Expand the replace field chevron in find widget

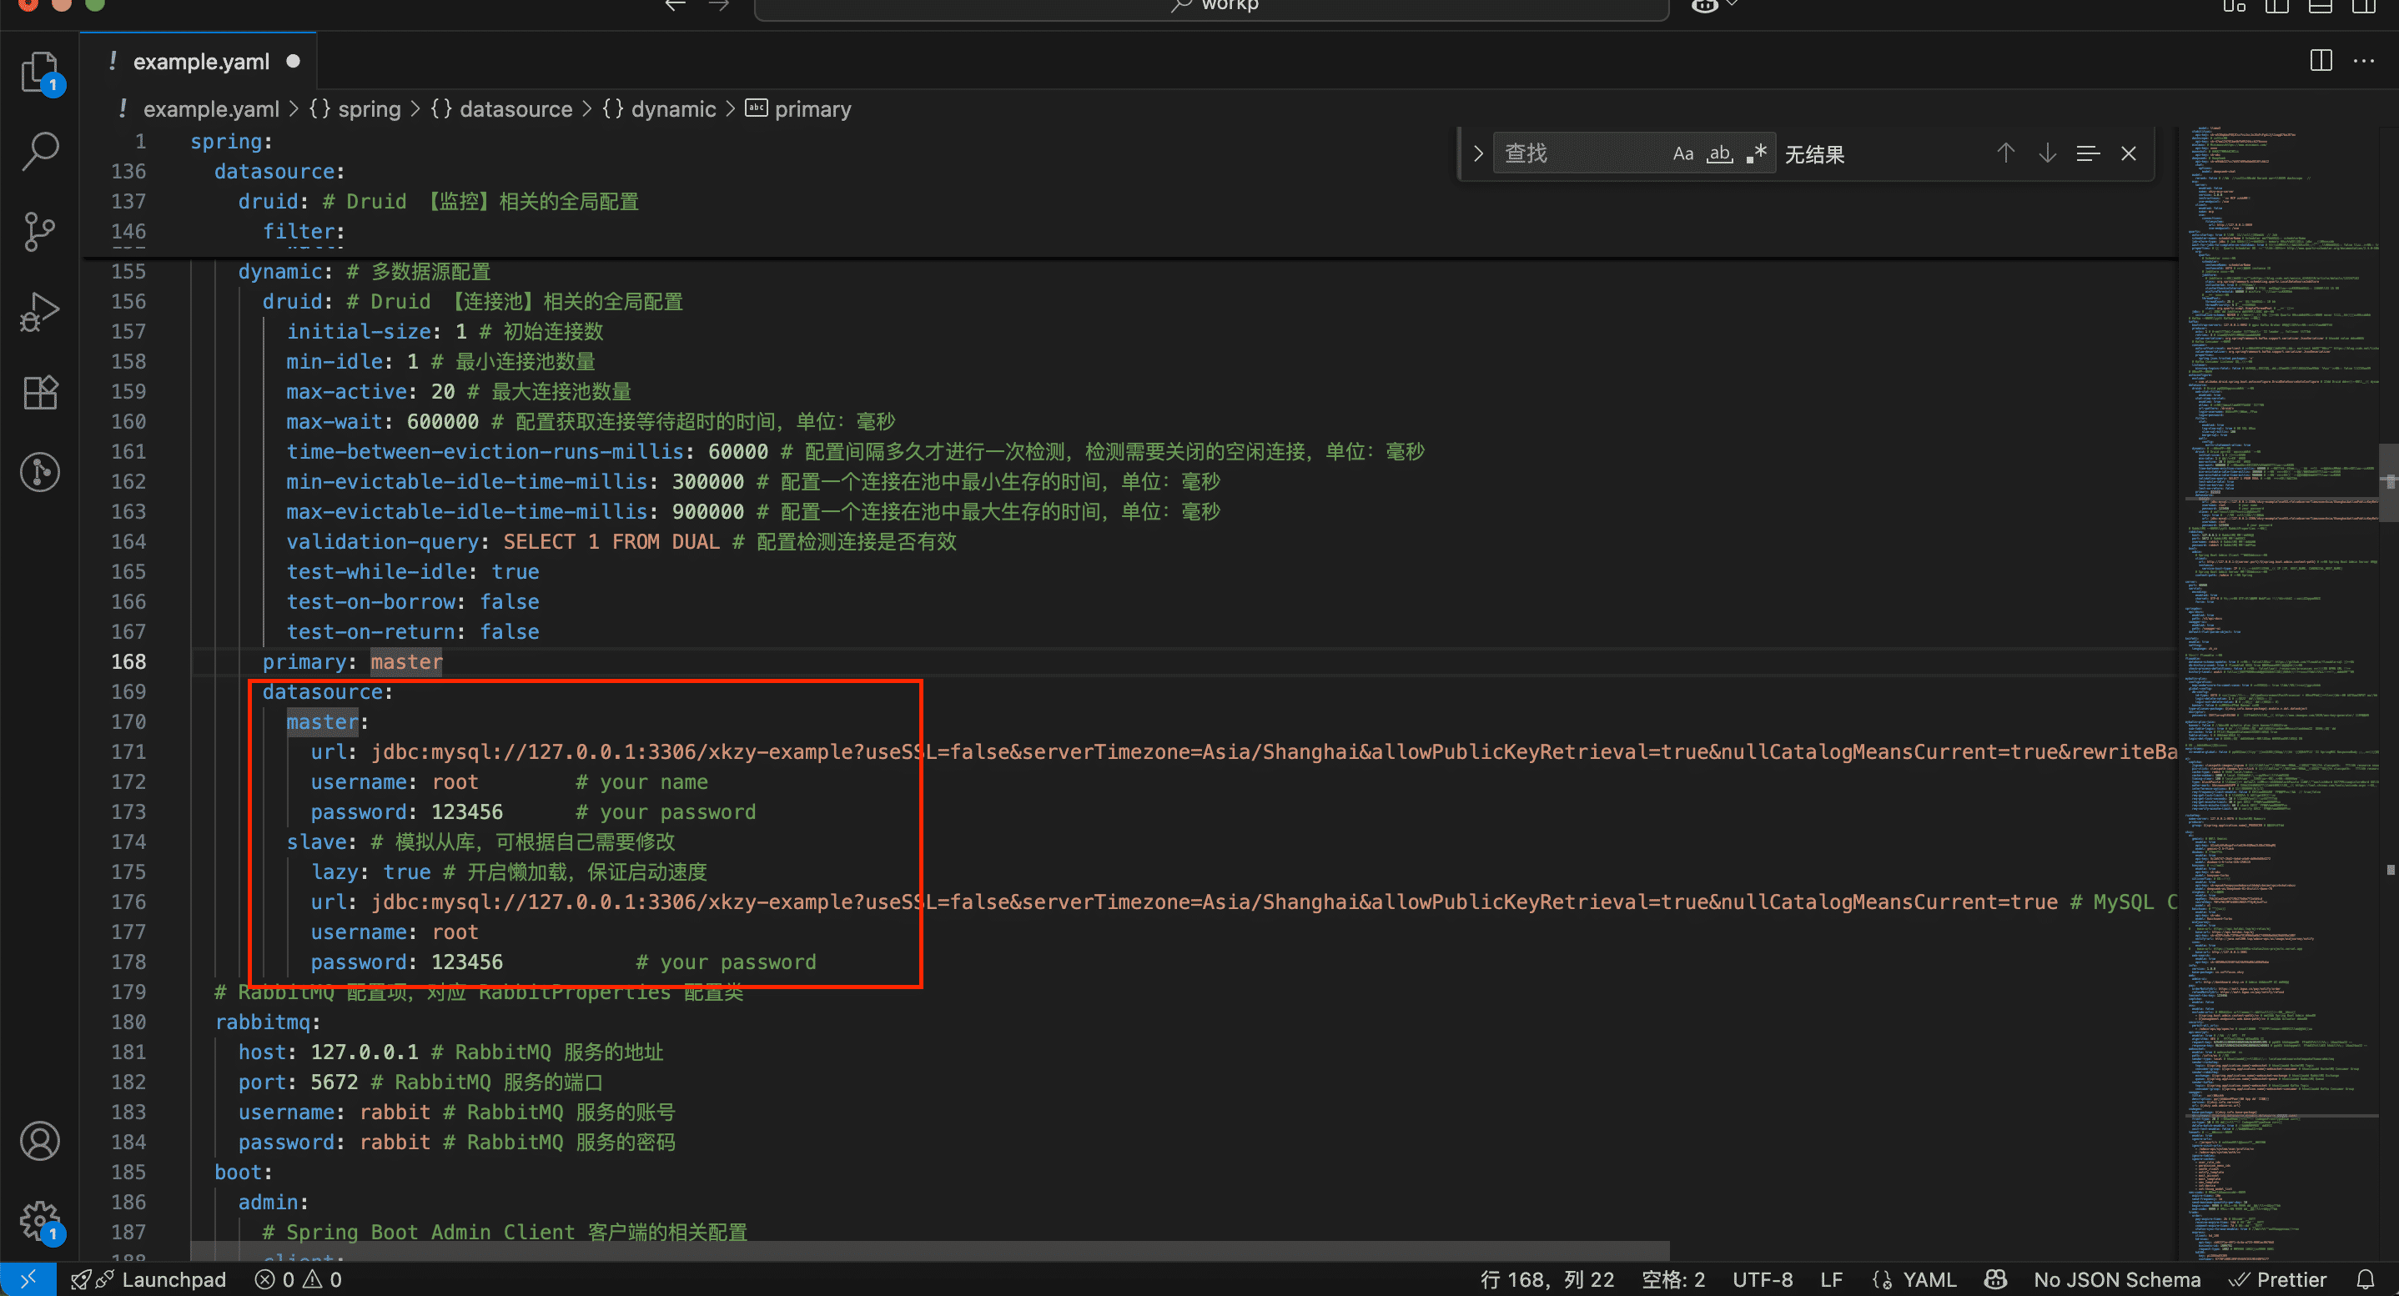[x=1478, y=153]
